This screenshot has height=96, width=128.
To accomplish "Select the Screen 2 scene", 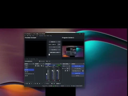I will click(x=29, y=66).
